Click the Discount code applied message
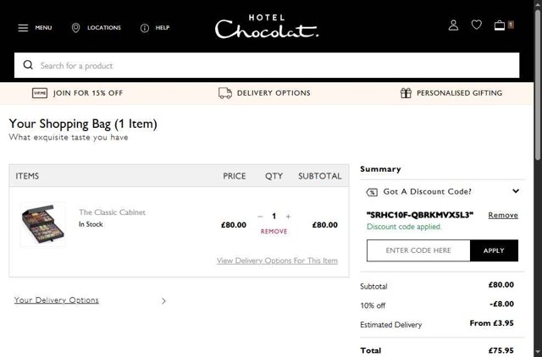Image resolution: width=542 pixels, height=357 pixels. (x=404, y=227)
